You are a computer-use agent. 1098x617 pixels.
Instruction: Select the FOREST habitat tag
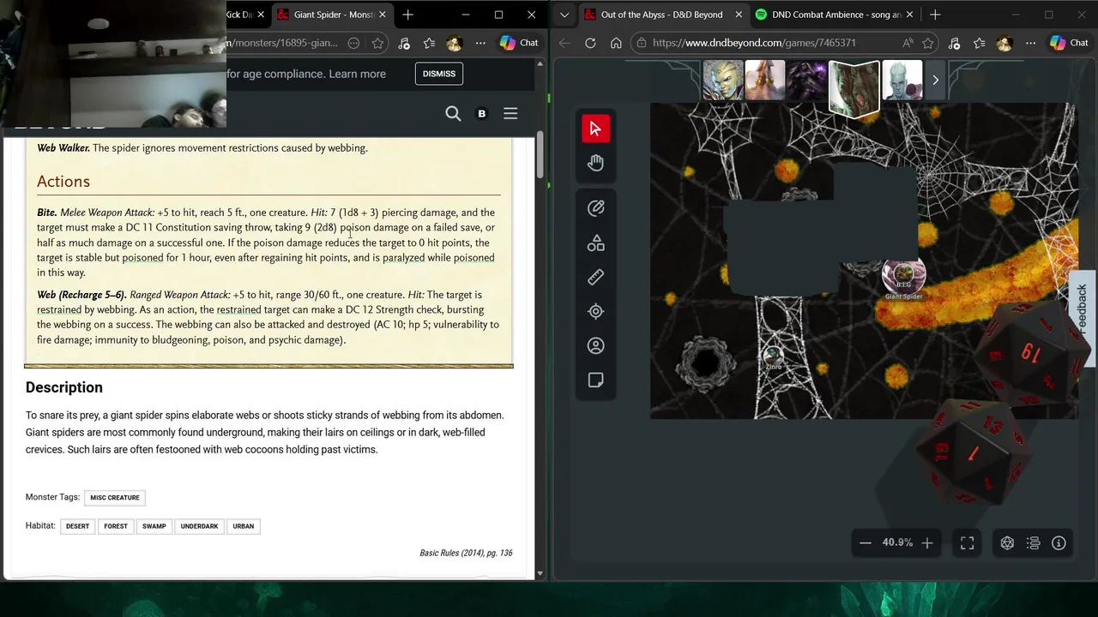point(116,526)
